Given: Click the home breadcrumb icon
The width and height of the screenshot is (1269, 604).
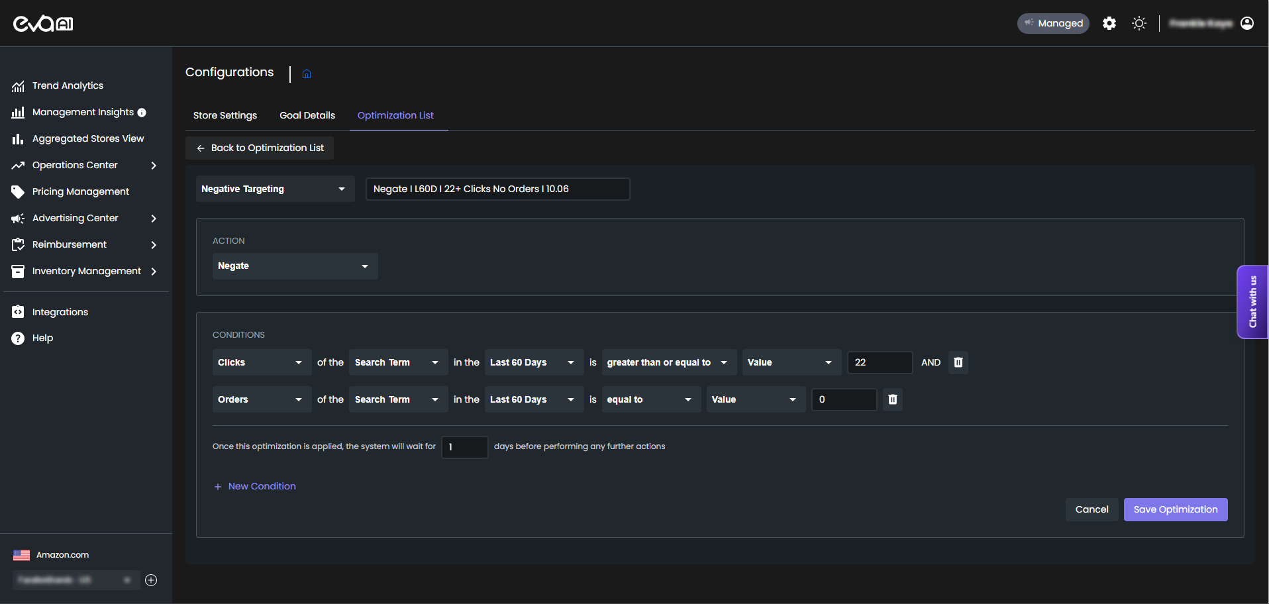Looking at the screenshot, I should (x=307, y=74).
